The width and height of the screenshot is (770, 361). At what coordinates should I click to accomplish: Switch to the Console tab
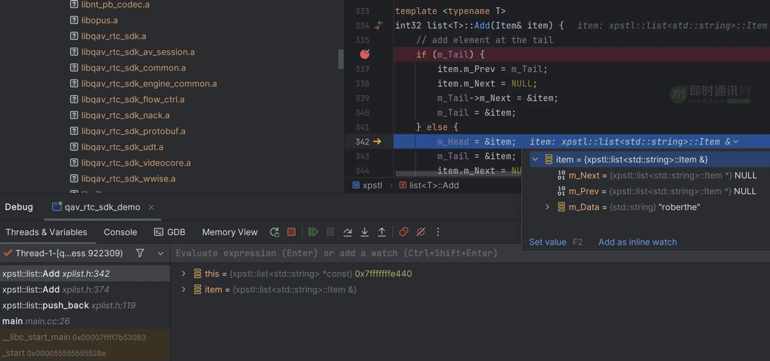pyautogui.click(x=120, y=232)
